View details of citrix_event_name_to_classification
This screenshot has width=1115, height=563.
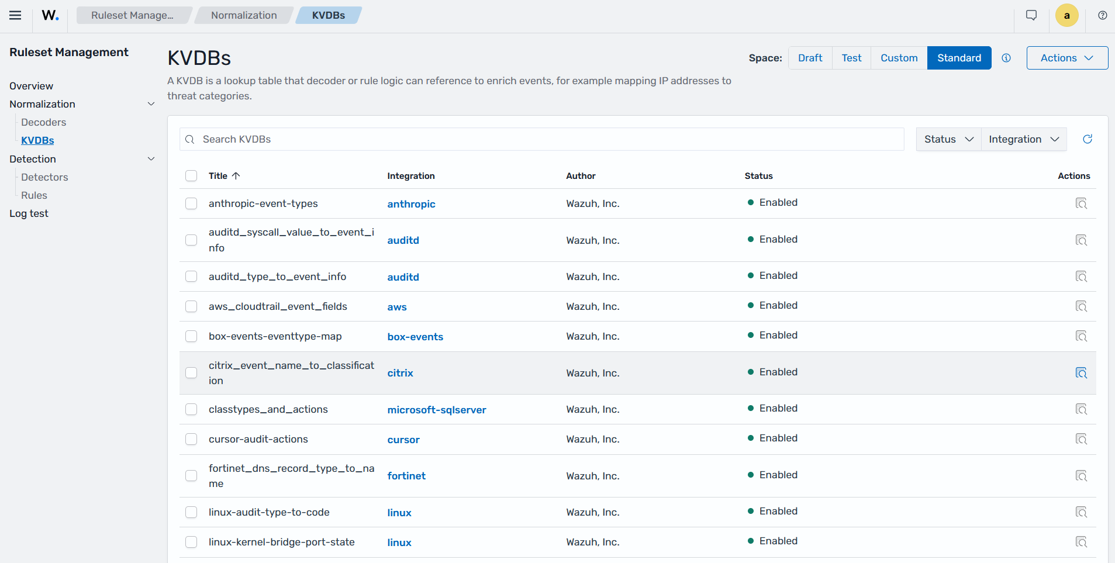point(1081,373)
